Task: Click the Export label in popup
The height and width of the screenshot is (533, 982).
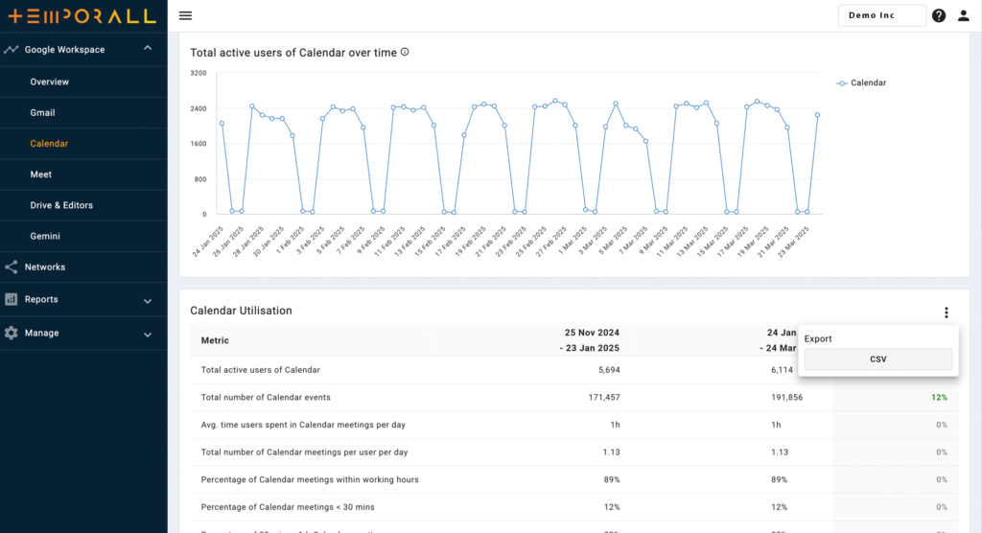Action: point(818,338)
